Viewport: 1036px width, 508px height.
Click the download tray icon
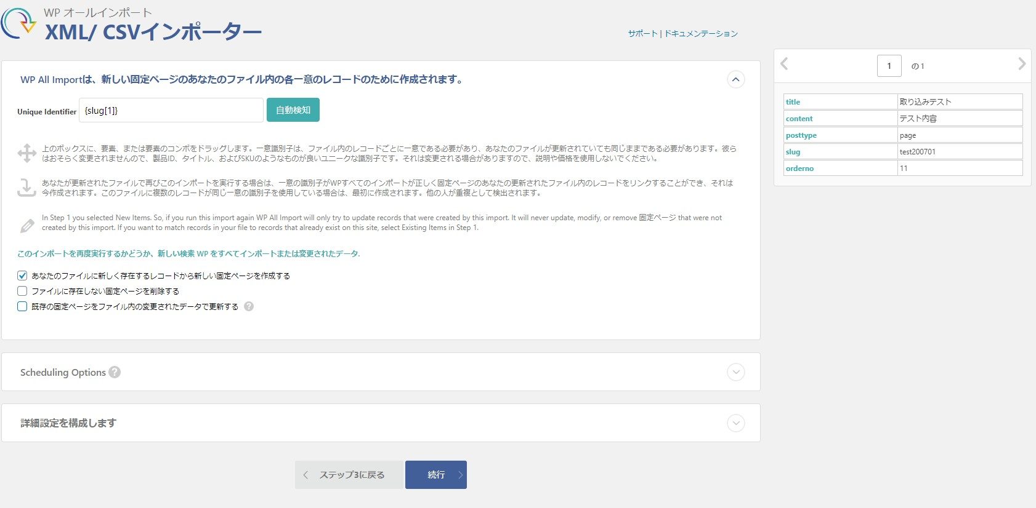[26, 188]
